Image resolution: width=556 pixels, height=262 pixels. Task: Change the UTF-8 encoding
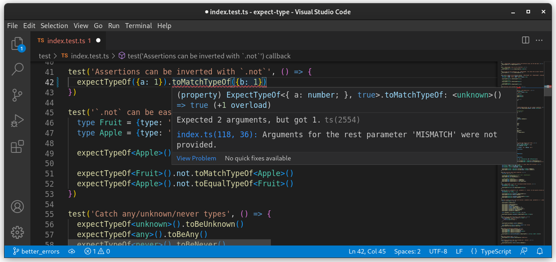tap(438, 251)
